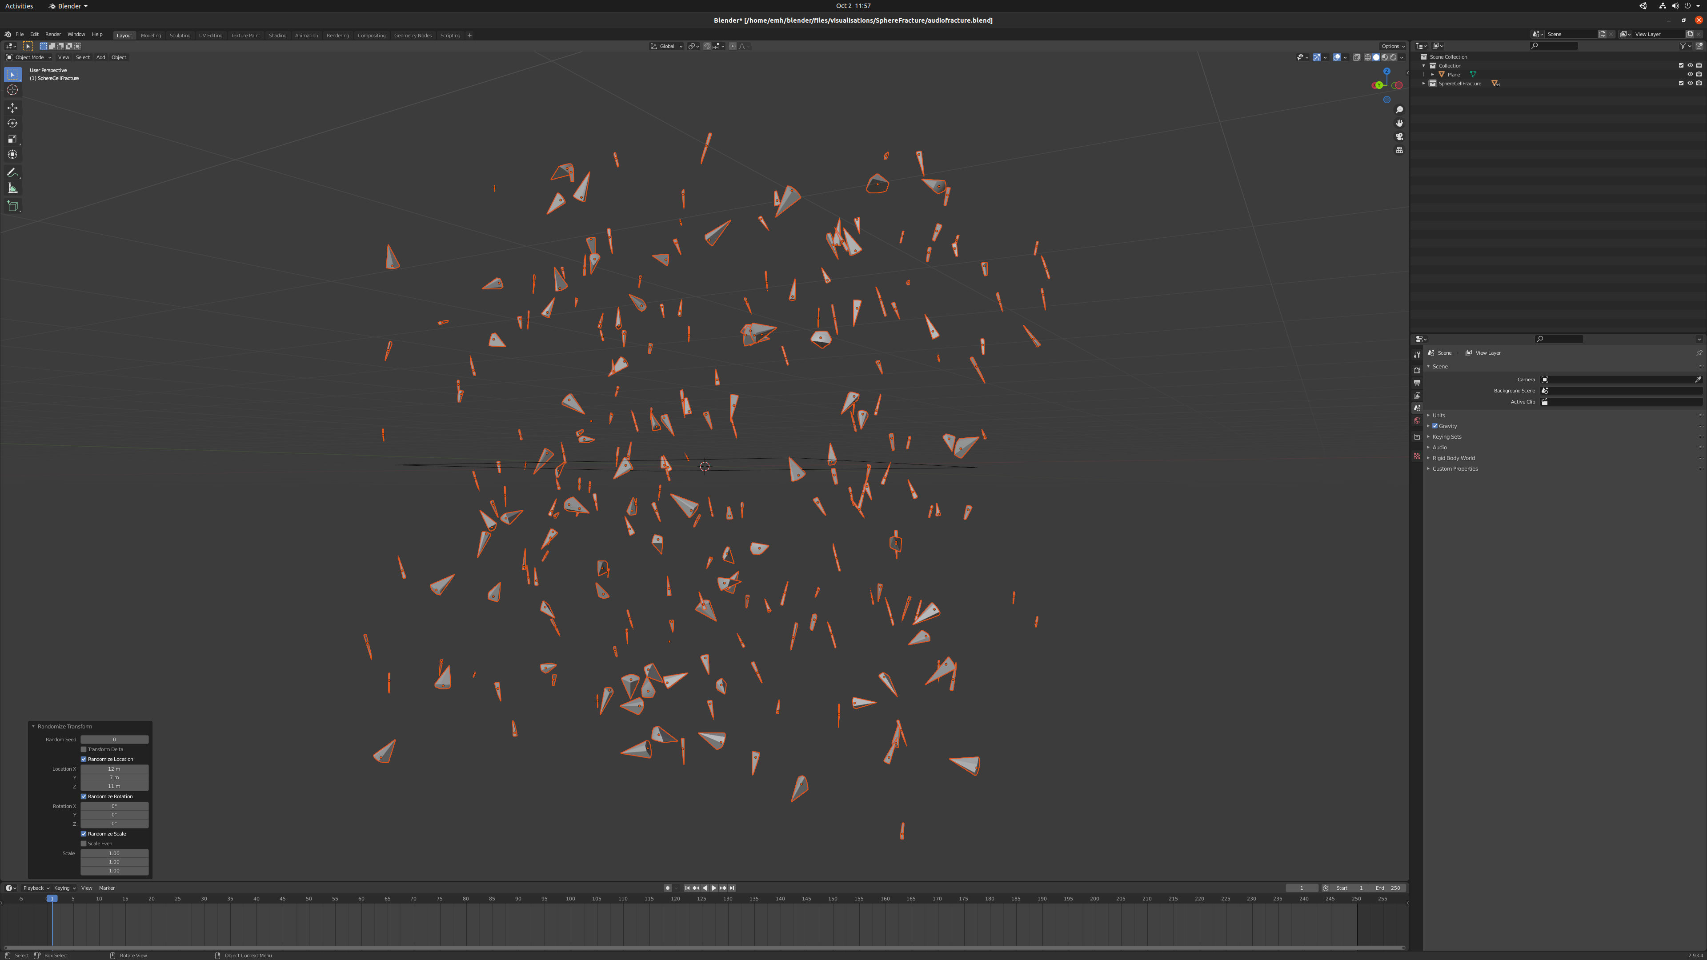Open the World properties tab
1707x960 pixels.
pos(1417,421)
